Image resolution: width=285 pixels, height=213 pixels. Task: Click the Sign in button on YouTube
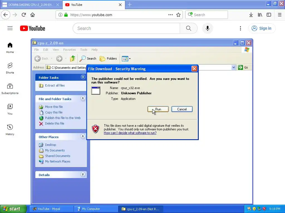pyautogui.click(x=262, y=29)
